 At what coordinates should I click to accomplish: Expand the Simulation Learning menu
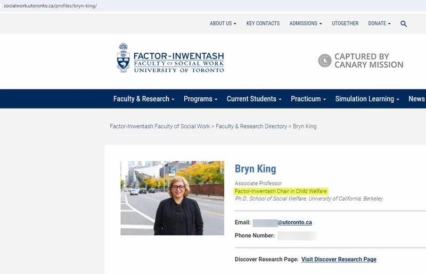tap(367, 99)
